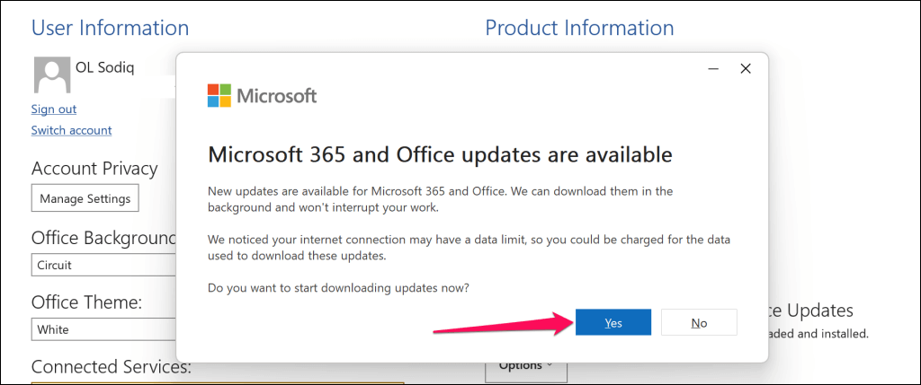Click the Connected Services heading

112,366
